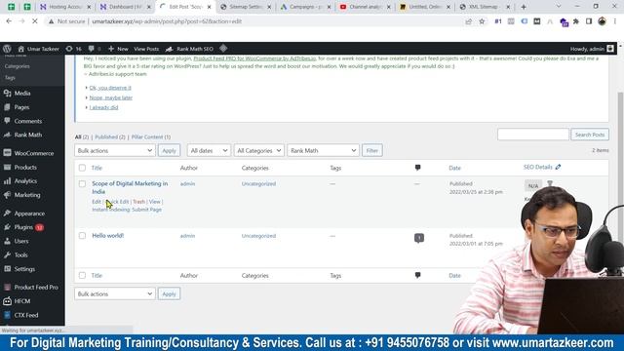Click the Search Posts button

[x=590, y=135]
